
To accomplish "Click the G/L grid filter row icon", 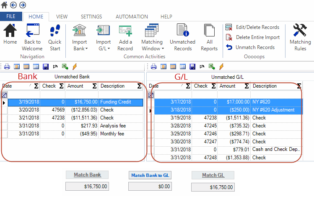I will tap(151, 95).
